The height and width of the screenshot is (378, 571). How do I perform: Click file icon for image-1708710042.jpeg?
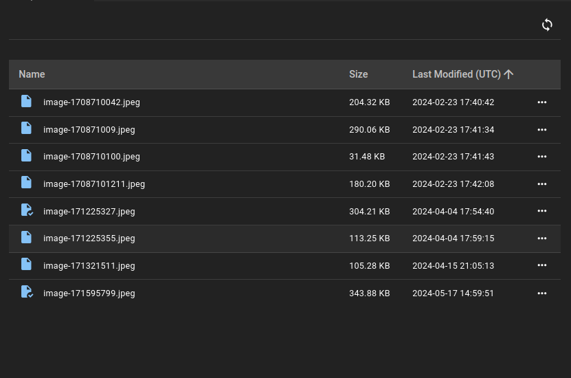click(26, 101)
